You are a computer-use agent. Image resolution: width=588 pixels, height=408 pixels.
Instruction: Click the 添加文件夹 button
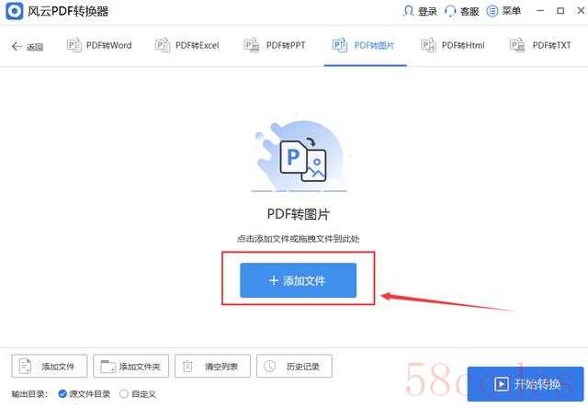coord(130,366)
